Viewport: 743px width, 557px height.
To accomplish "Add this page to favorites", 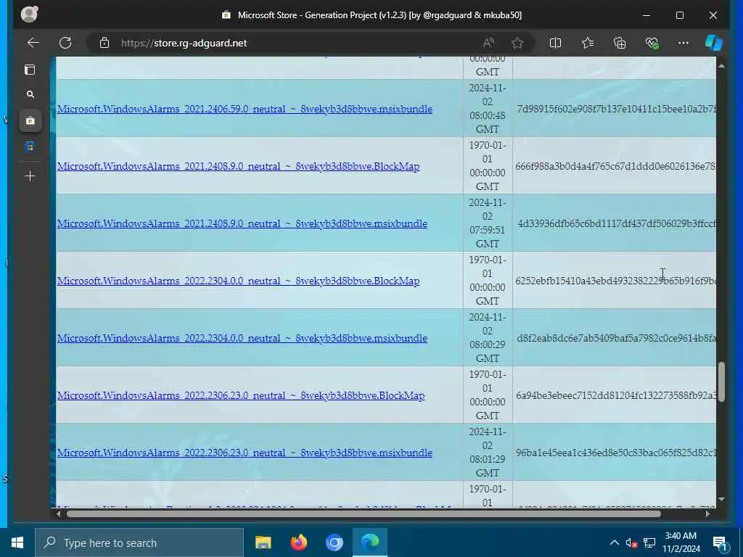I will pos(517,43).
